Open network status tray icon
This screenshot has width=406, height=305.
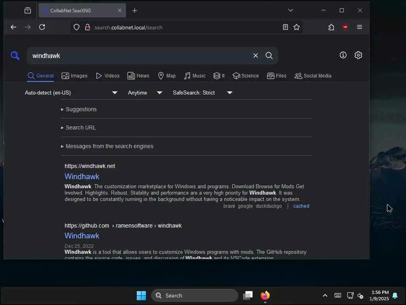click(x=350, y=295)
